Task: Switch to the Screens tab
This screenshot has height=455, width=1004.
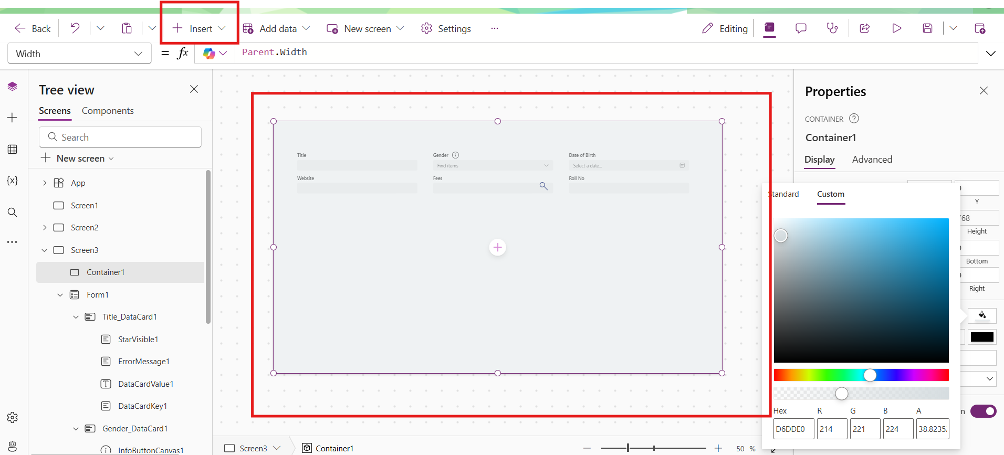Action: 55,111
